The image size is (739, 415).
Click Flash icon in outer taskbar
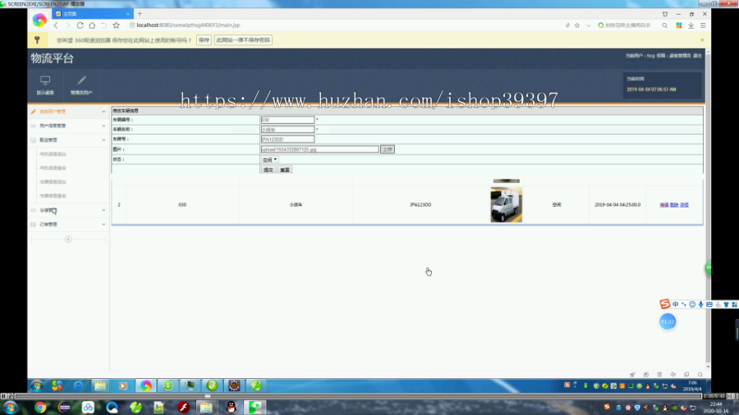point(183,407)
